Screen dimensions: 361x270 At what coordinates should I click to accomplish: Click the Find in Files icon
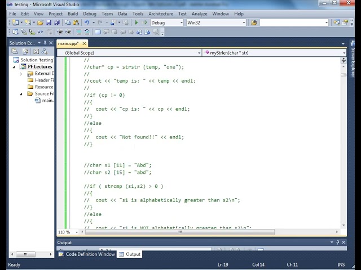[x=254, y=22]
